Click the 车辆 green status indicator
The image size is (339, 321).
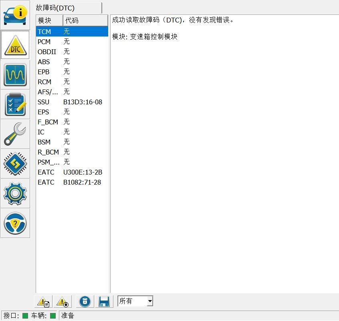[x=53, y=316]
